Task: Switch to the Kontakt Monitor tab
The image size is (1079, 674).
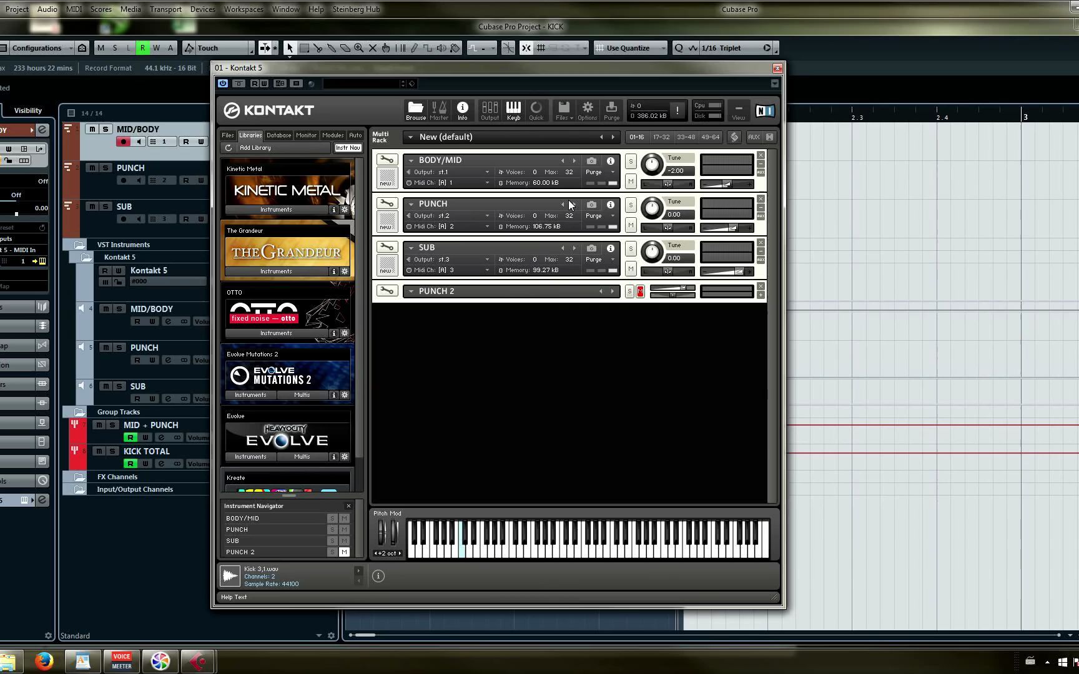Action: tap(306, 135)
